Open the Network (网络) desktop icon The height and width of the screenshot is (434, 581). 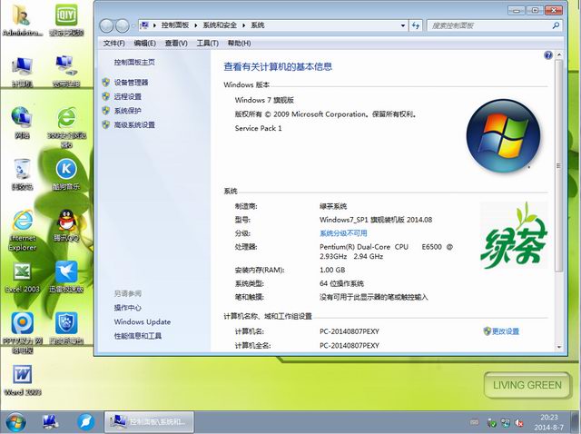coord(22,123)
